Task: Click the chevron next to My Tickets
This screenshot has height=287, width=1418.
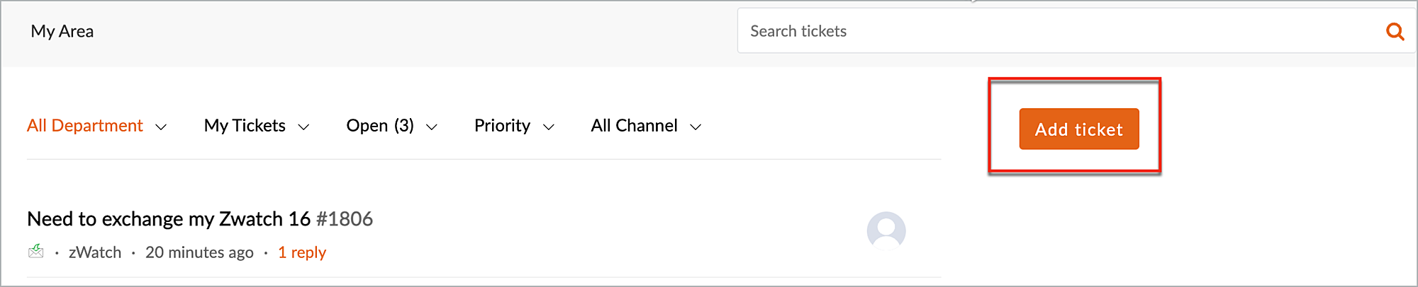Action: (x=303, y=127)
